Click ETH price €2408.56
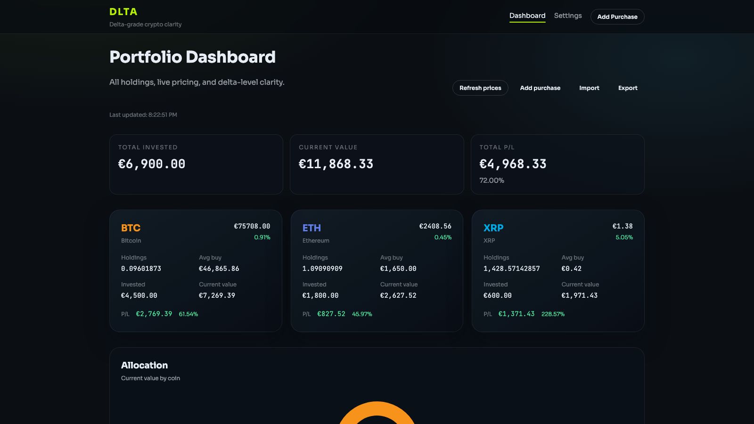Screen dimensions: 754x424 pos(435,226)
